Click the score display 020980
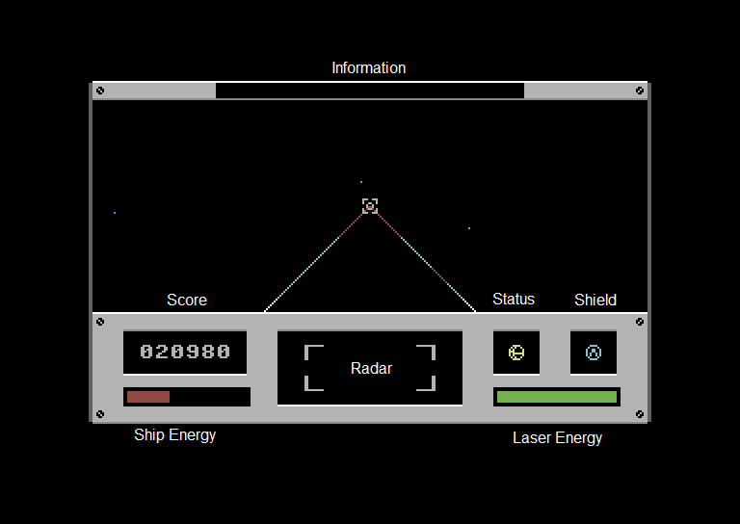Screen dimensions: 740x524 point(185,352)
